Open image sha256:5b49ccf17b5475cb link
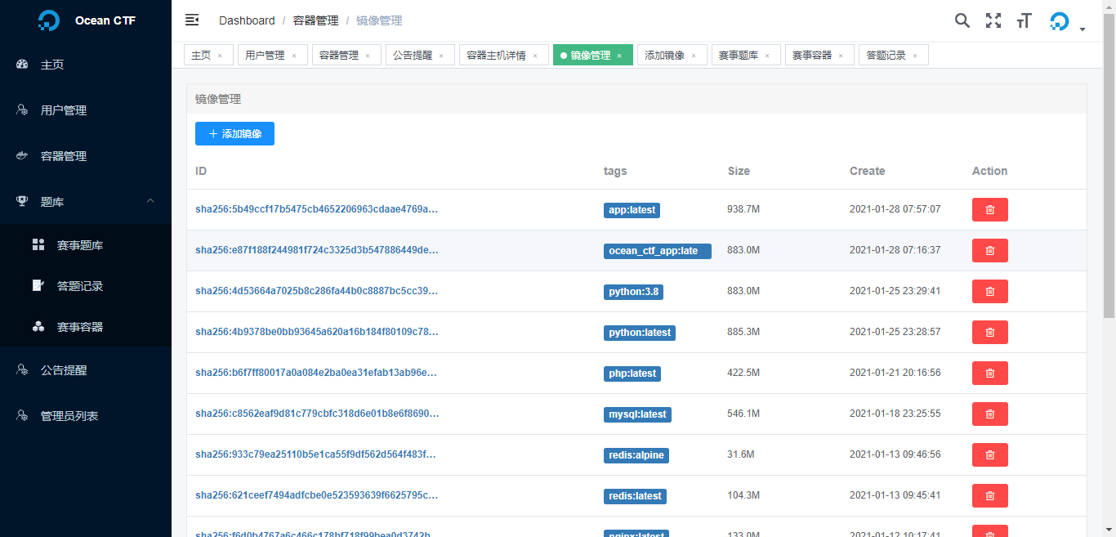The image size is (1116, 537). pyautogui.click(x=316, y=209)
